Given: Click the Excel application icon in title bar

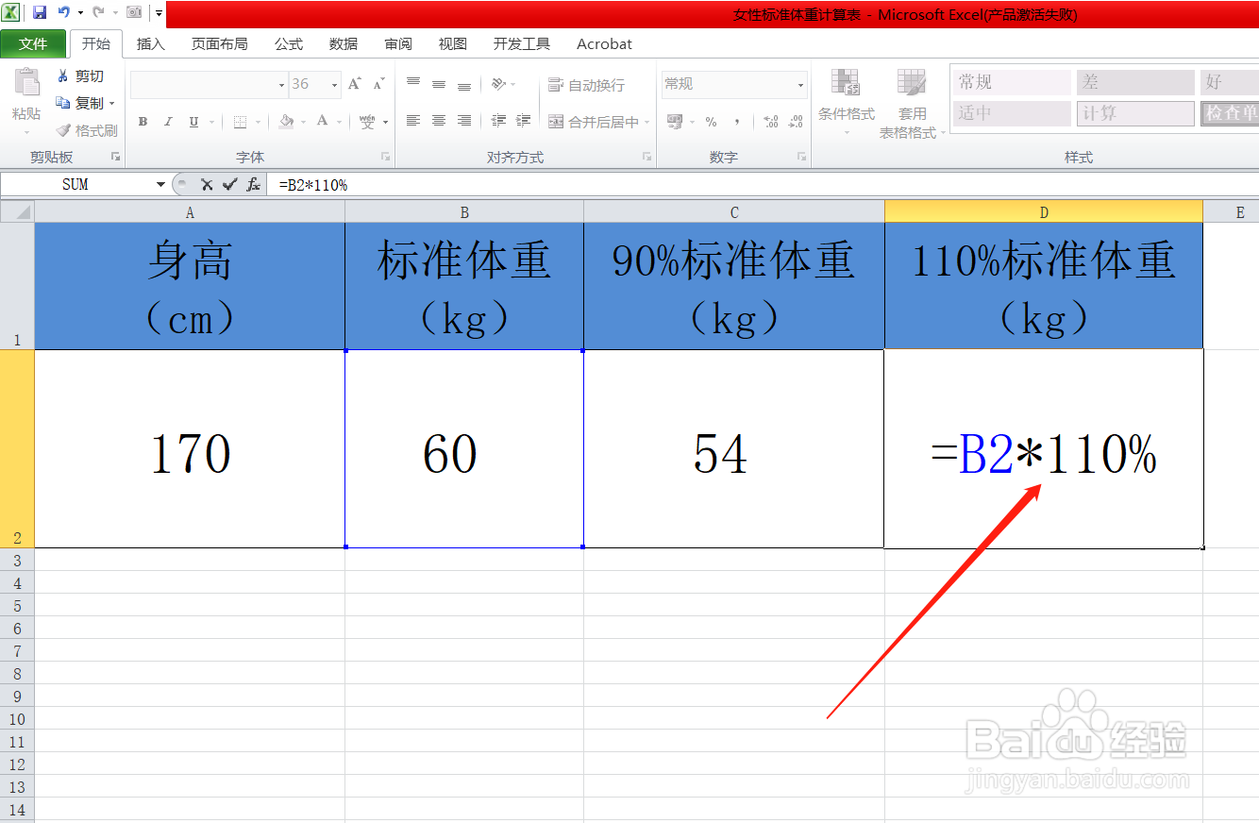Looking at the screenshot, I should point(11,12).
